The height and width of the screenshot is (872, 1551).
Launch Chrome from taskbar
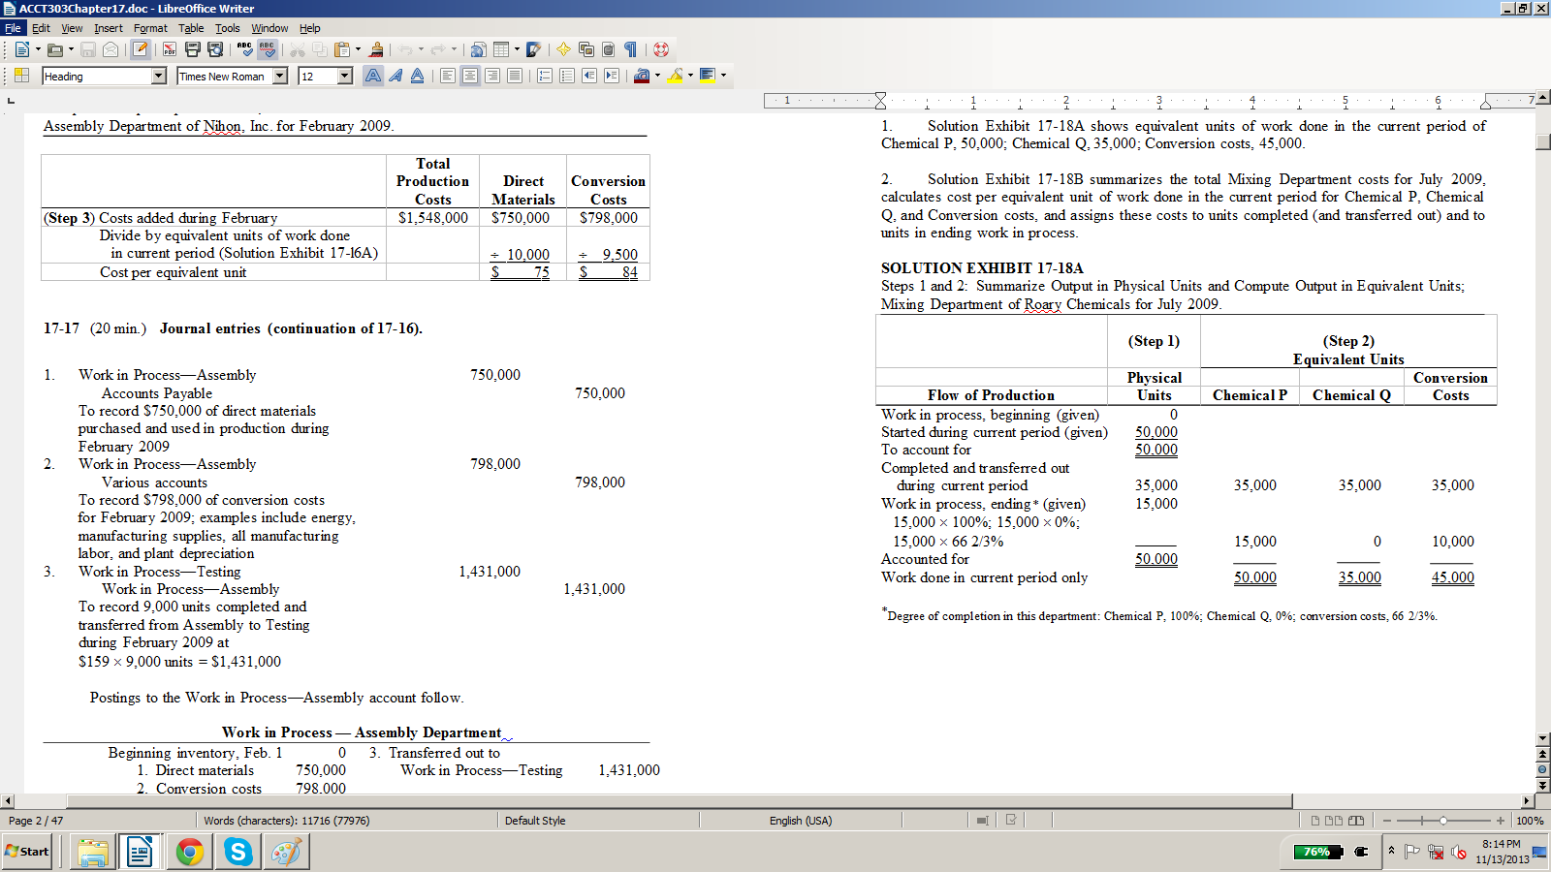click(190, 852)
